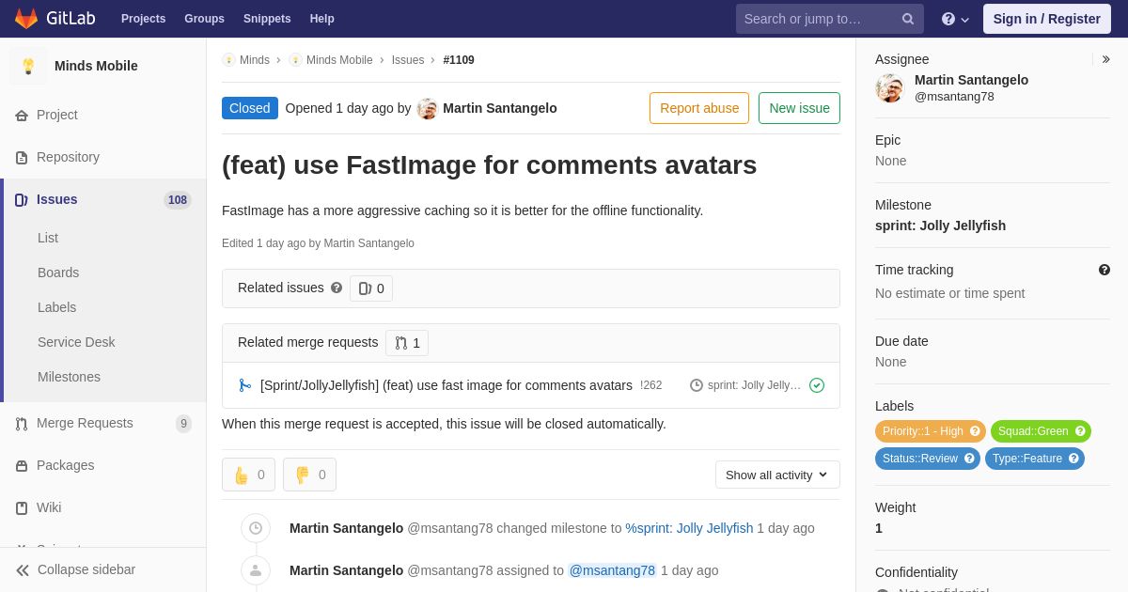The width and height of the screenshot is (1128, 592).
Task: Open Merge Requests in the sidebar
Action: pos(85,423)
